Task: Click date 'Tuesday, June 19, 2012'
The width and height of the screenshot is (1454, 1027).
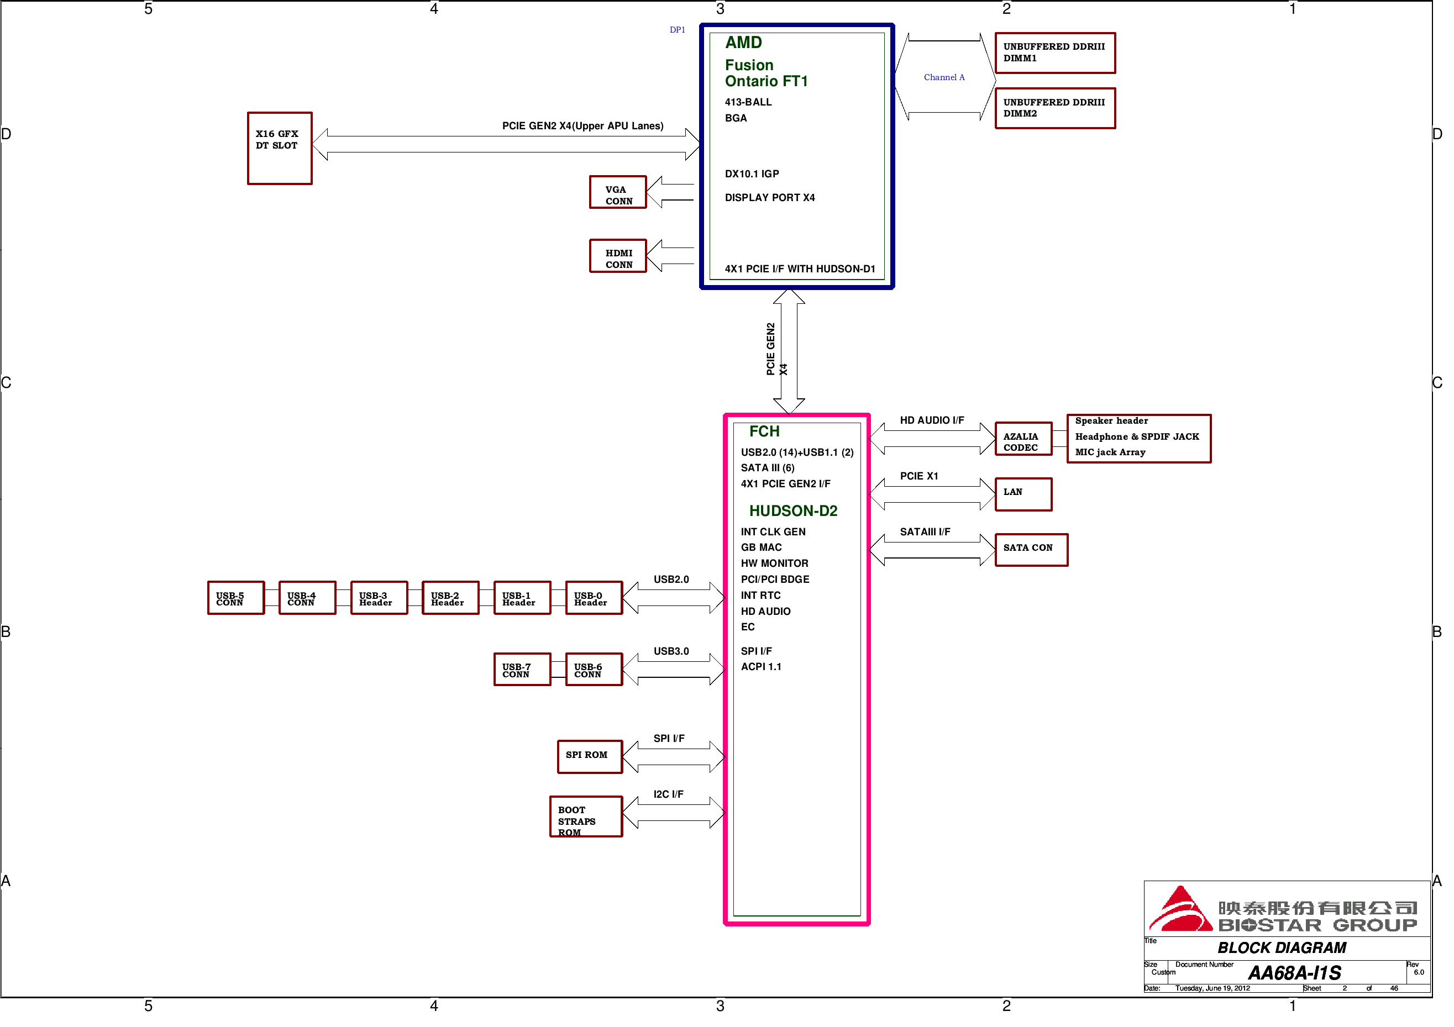Action: click(1212, 988)
